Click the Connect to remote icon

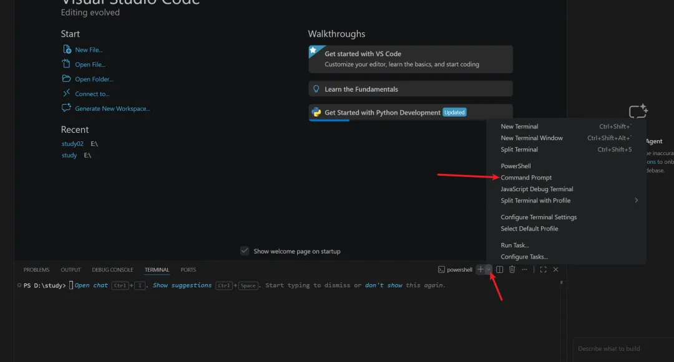[x=66, y=93]
